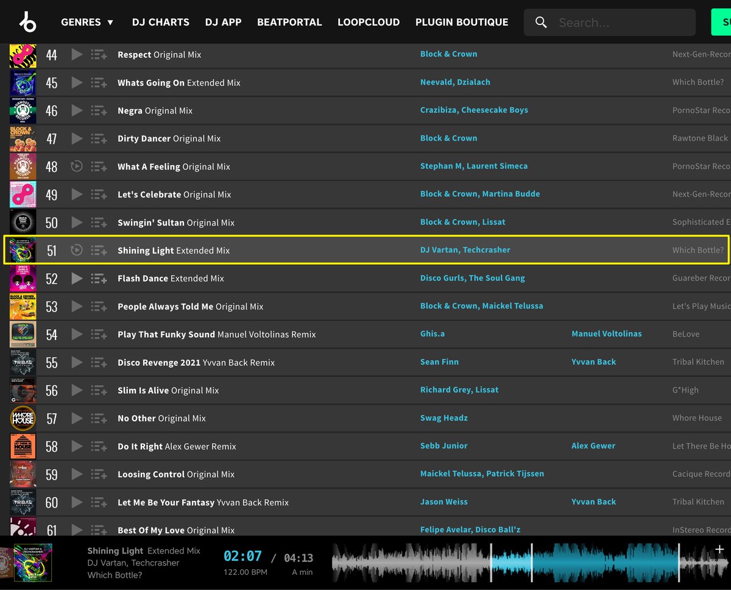The image size is (731, 590).
Task: Open the Slim Is Alive track title
Action: pos(168,391)
